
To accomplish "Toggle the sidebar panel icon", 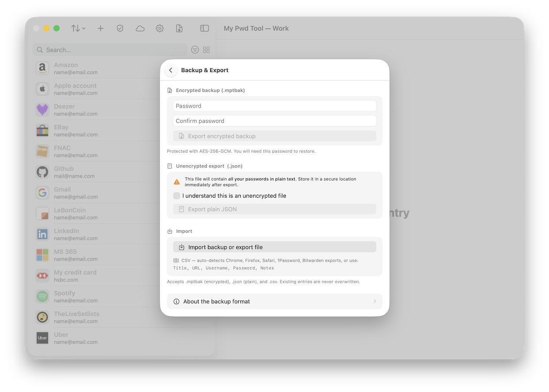I will 204,28.
